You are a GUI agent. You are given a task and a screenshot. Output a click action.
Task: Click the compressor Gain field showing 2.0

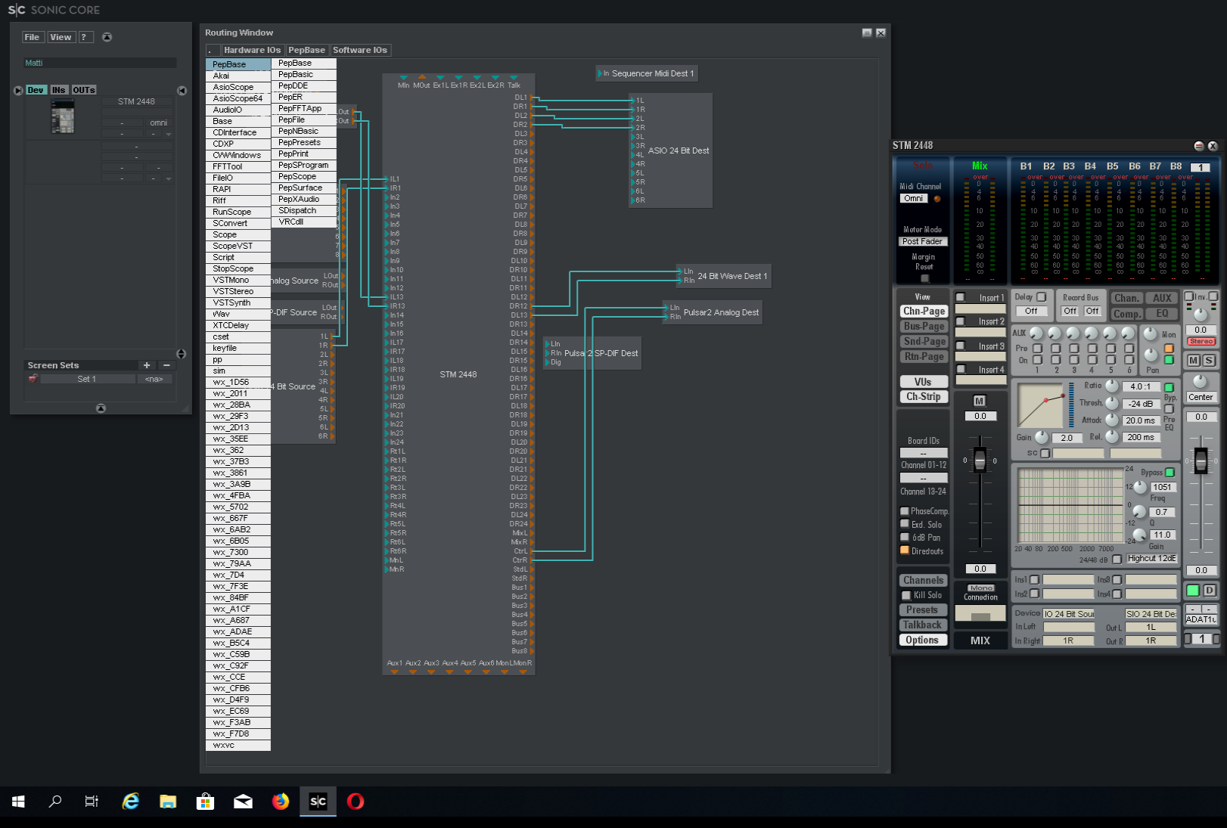[x=1067, y=438]
